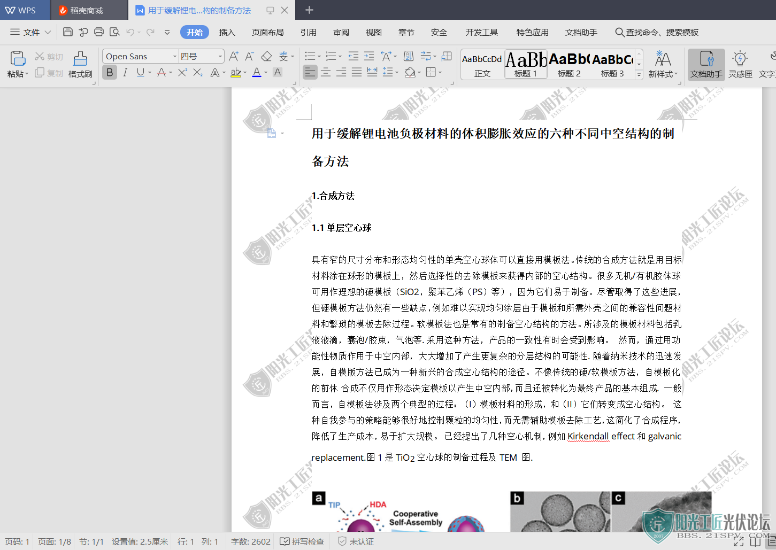Switch to 页面布局 ribbon tab
Screen dimensions: 776x550
268,32
